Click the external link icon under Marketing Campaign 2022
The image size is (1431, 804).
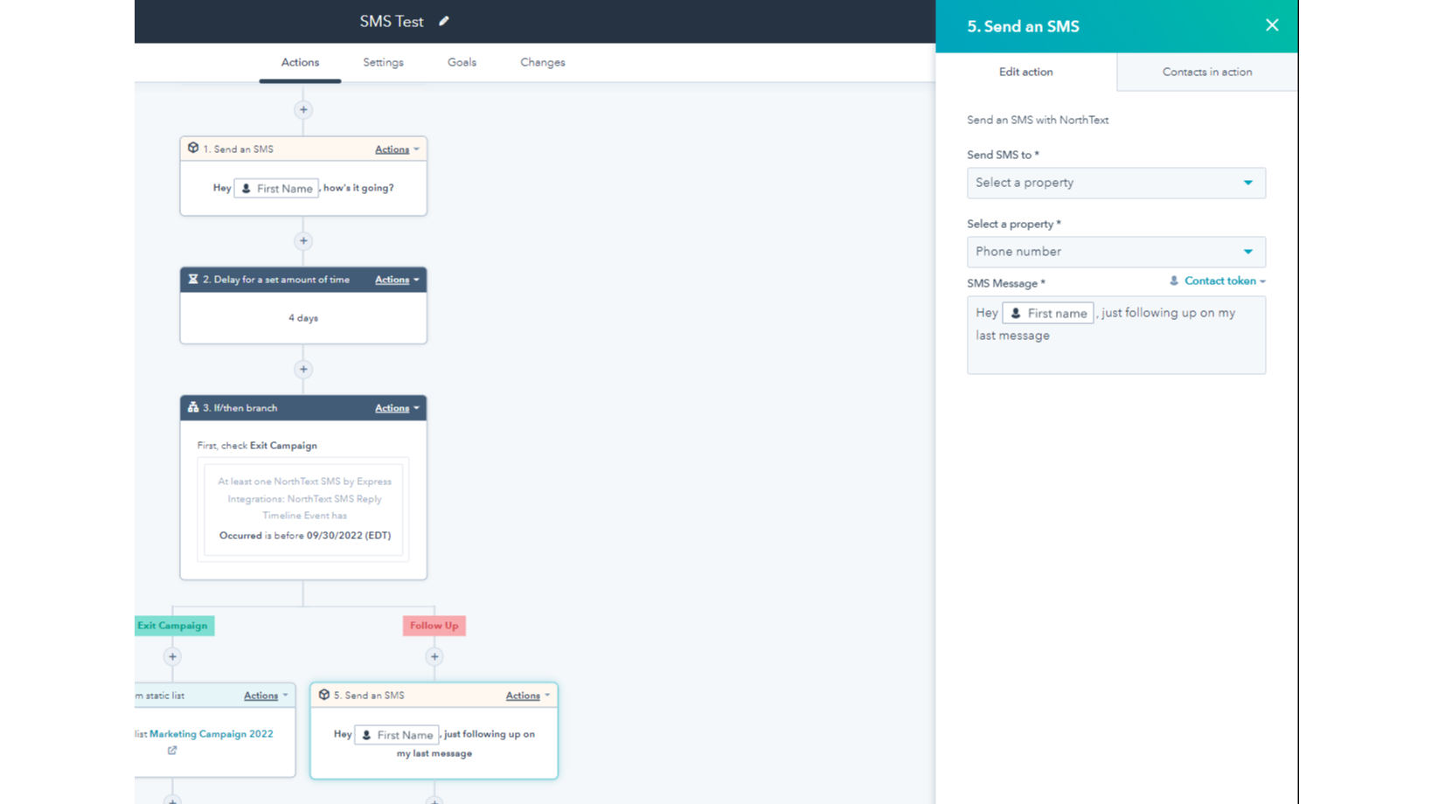click(x=173, y=750)
